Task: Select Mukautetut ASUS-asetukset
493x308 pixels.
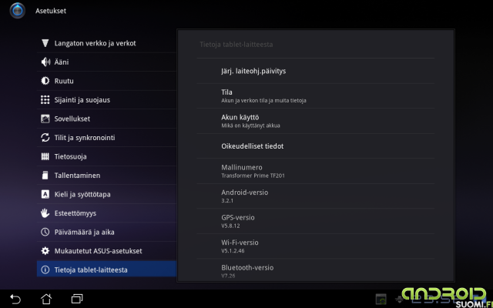Action: [106, 251]
